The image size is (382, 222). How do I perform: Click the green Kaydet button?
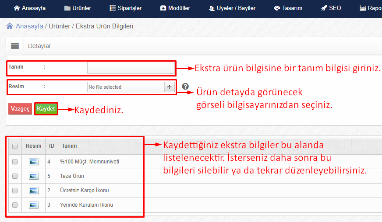coord(46,108)
